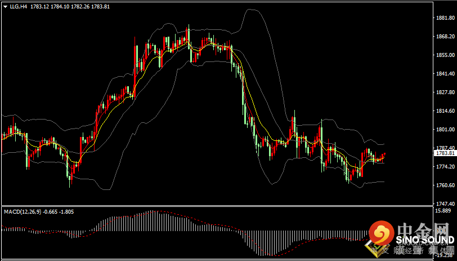The height and width of the screenshot is (261, 457).
Task: Click the 1782.26 low price value
Action: click(x=80, y=6)
